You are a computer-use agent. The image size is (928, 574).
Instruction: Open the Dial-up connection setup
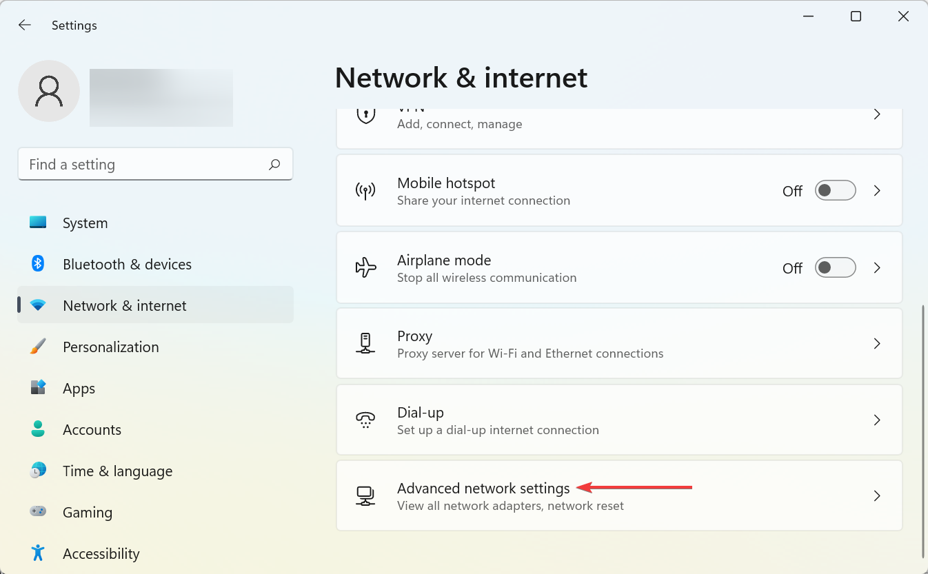[498, 420]
